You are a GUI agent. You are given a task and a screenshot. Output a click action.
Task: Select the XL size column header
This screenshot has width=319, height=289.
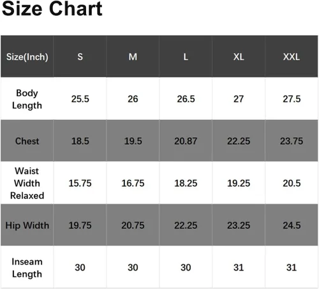point(239,56)
